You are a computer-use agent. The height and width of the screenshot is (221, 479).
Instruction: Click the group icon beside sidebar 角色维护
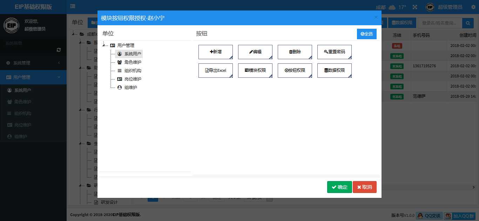pyautogui.click(x=9, y=102)
